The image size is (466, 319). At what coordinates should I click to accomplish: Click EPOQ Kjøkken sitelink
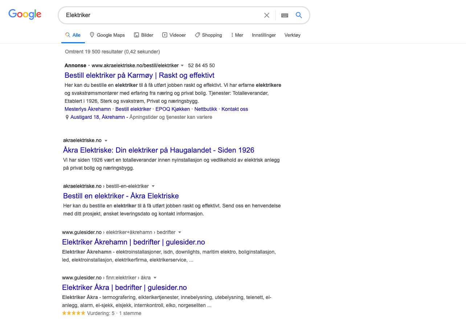click(x=173, y=109)
